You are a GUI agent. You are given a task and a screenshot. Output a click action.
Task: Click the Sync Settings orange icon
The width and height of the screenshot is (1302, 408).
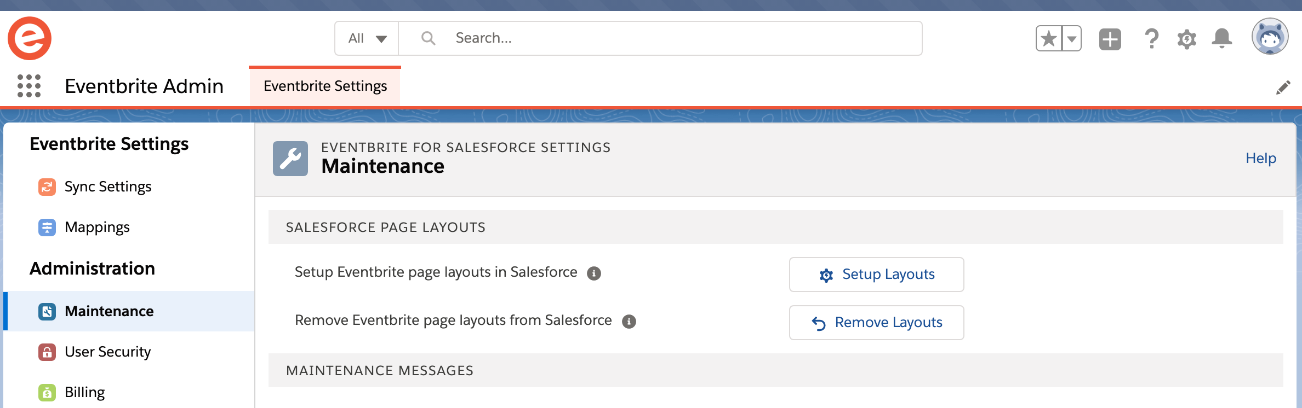pos(47,187)
